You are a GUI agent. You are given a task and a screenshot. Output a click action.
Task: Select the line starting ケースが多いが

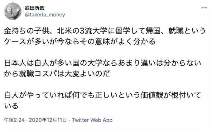click(80, 41)
